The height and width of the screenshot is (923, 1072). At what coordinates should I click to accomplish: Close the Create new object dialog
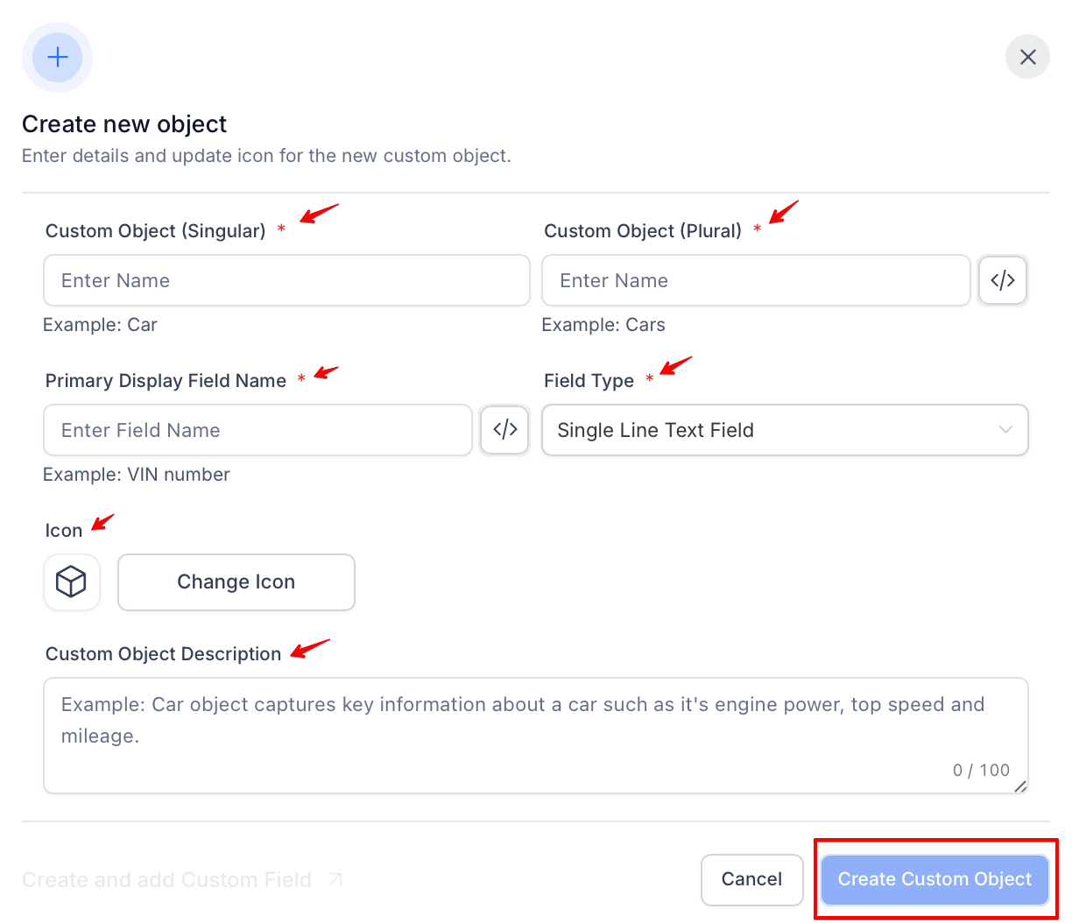[1027, 57]
